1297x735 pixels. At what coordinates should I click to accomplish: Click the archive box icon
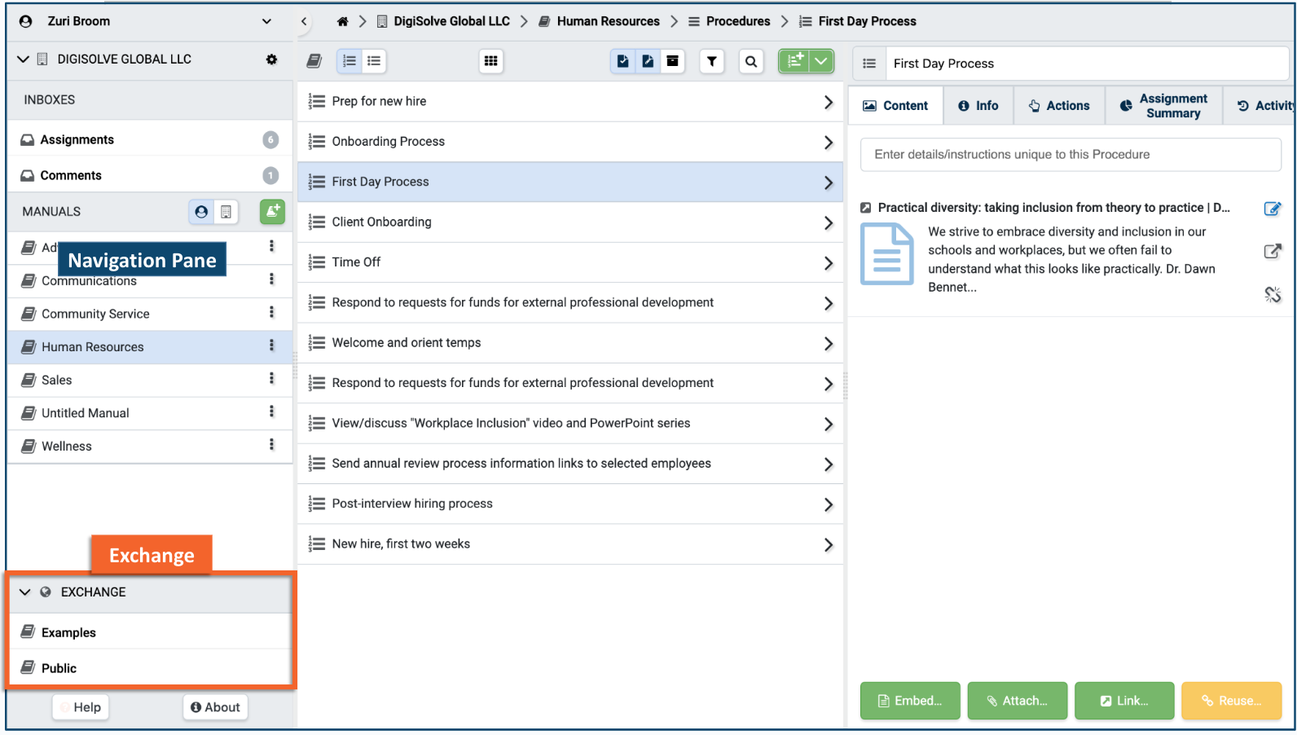tap(672, 61)
